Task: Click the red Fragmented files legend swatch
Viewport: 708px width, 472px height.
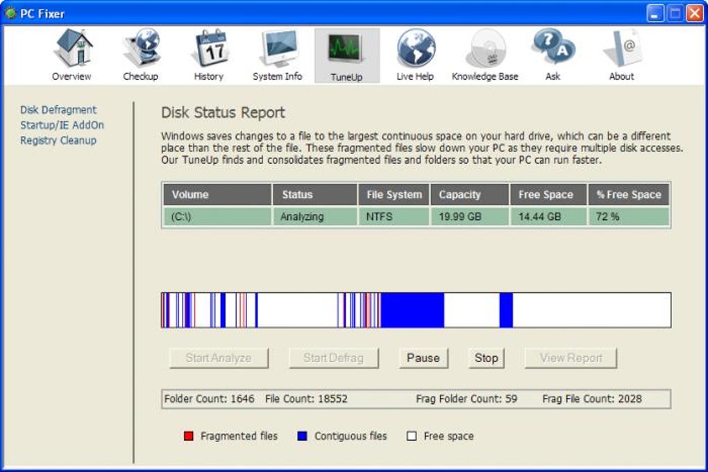Action: pyautogui.click(x=189, y=436)
